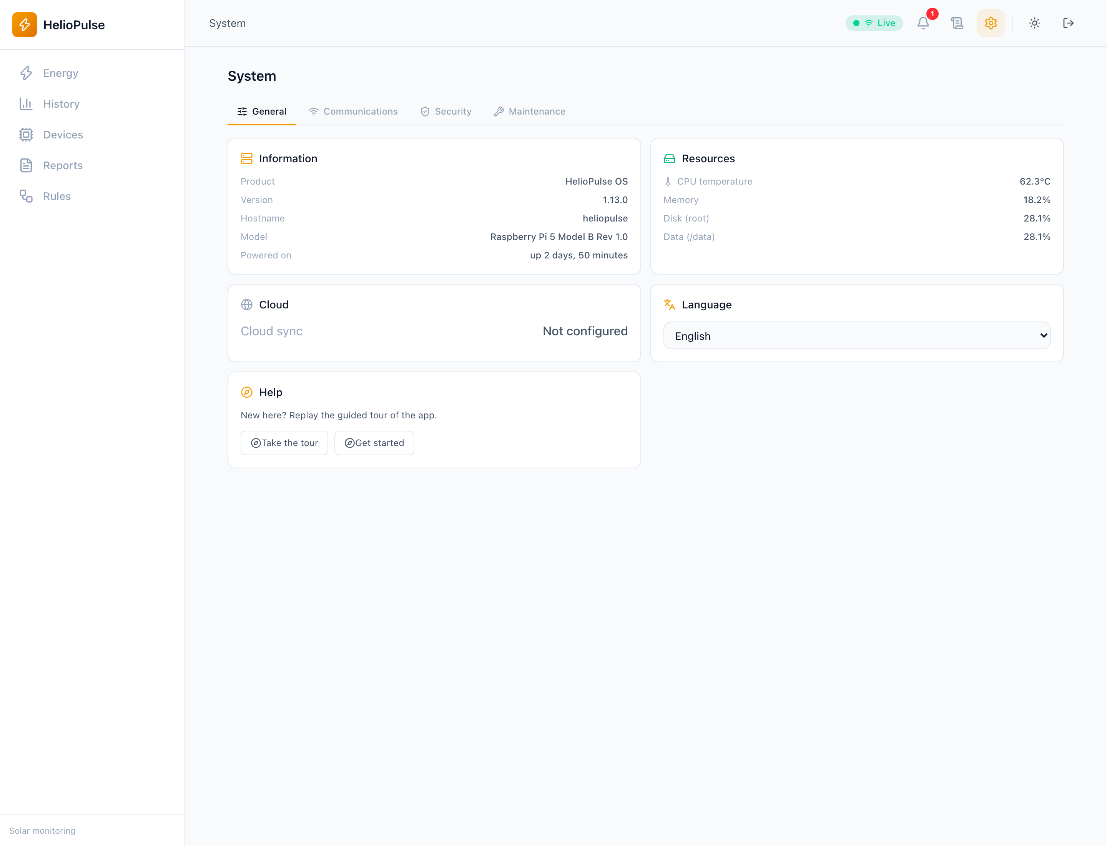Click the Take the tour button
The image size is (1107, 846).
pyautogui.click(x=284, y=443)
